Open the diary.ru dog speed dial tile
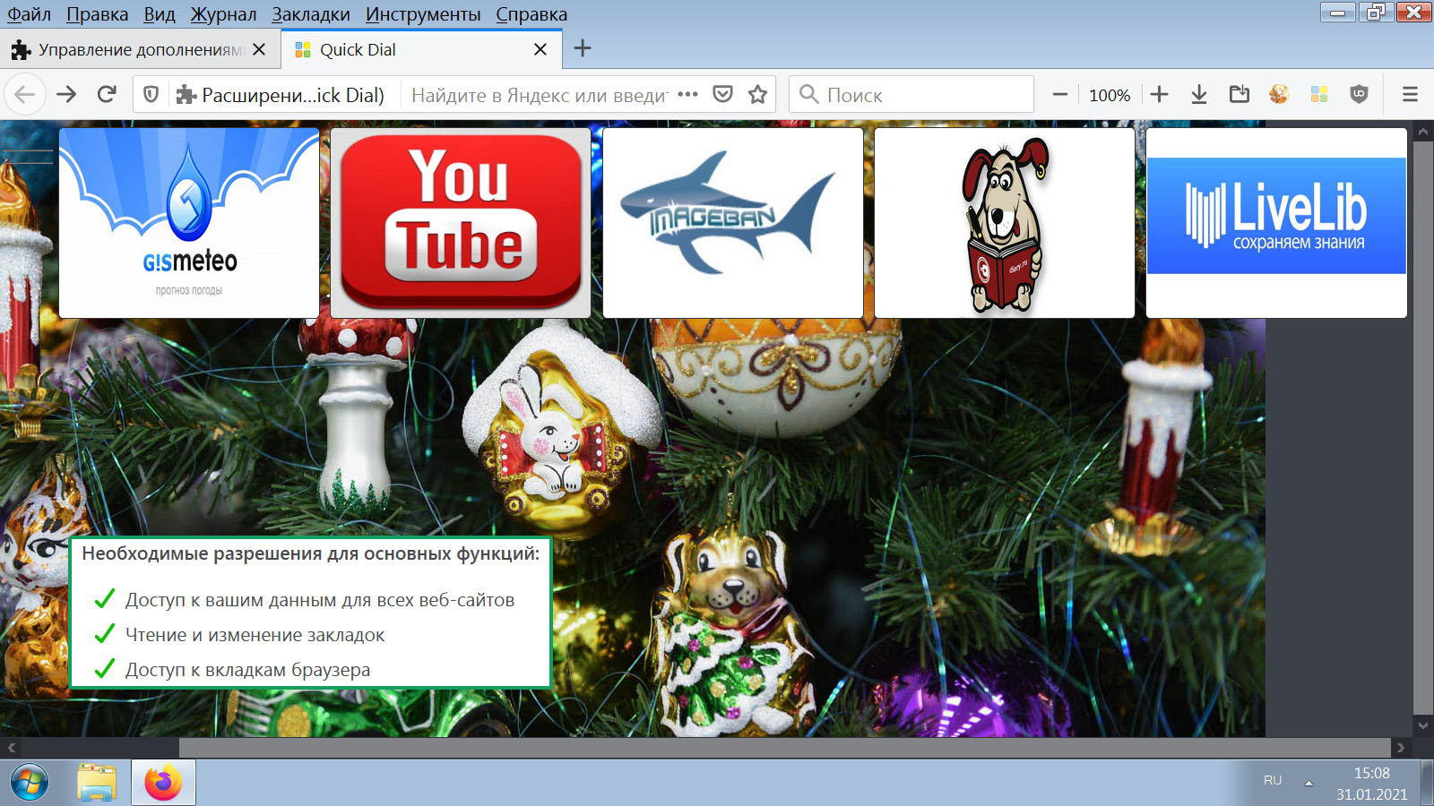Image resolution: width=1434 pixels, height=806 pixels. [x=1005, y=223]
